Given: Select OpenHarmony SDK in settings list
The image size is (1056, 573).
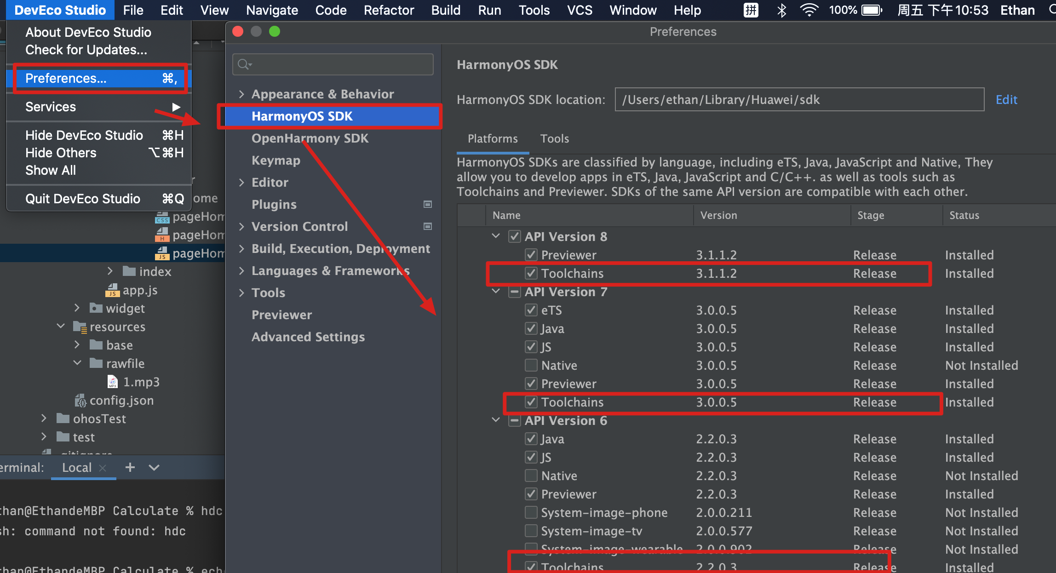Looking at the screenshot, I should tap(310, 138).
